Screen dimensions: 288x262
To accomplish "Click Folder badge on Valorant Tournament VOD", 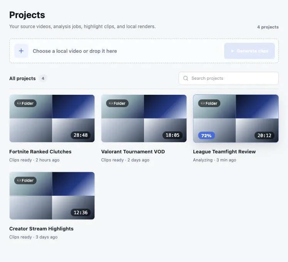I will [x=117, y=103].
